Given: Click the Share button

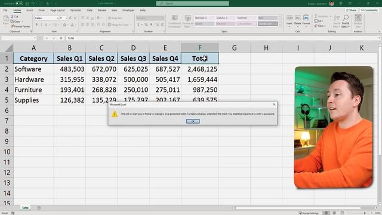Looking at the screenshot, I should click(x=351, y=10).
